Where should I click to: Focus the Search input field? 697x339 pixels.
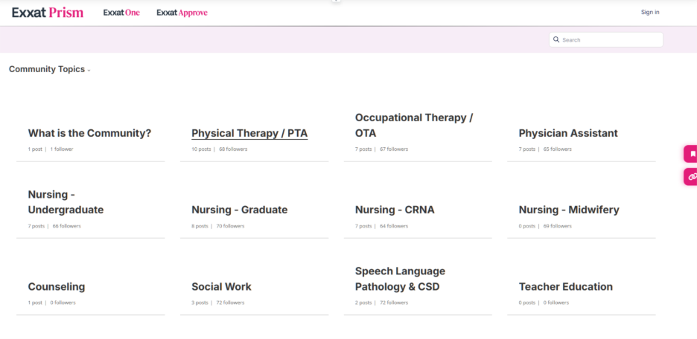pos(609,39)
